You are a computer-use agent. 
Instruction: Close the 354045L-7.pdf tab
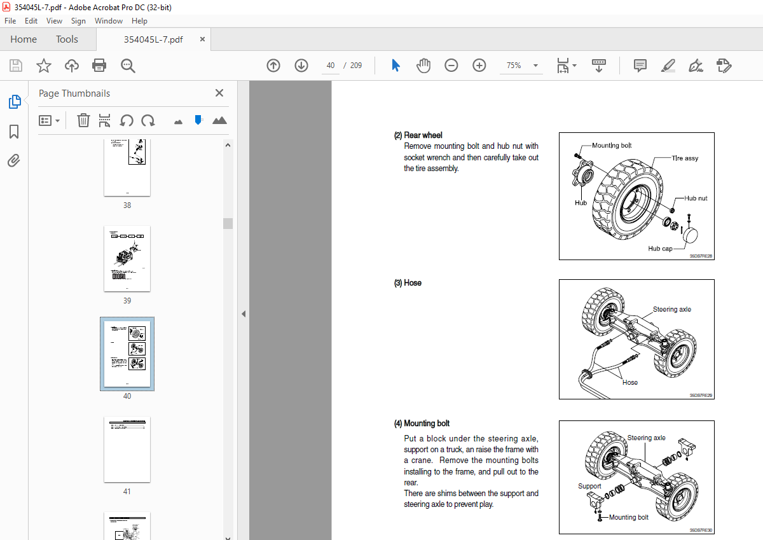point(203,39)
